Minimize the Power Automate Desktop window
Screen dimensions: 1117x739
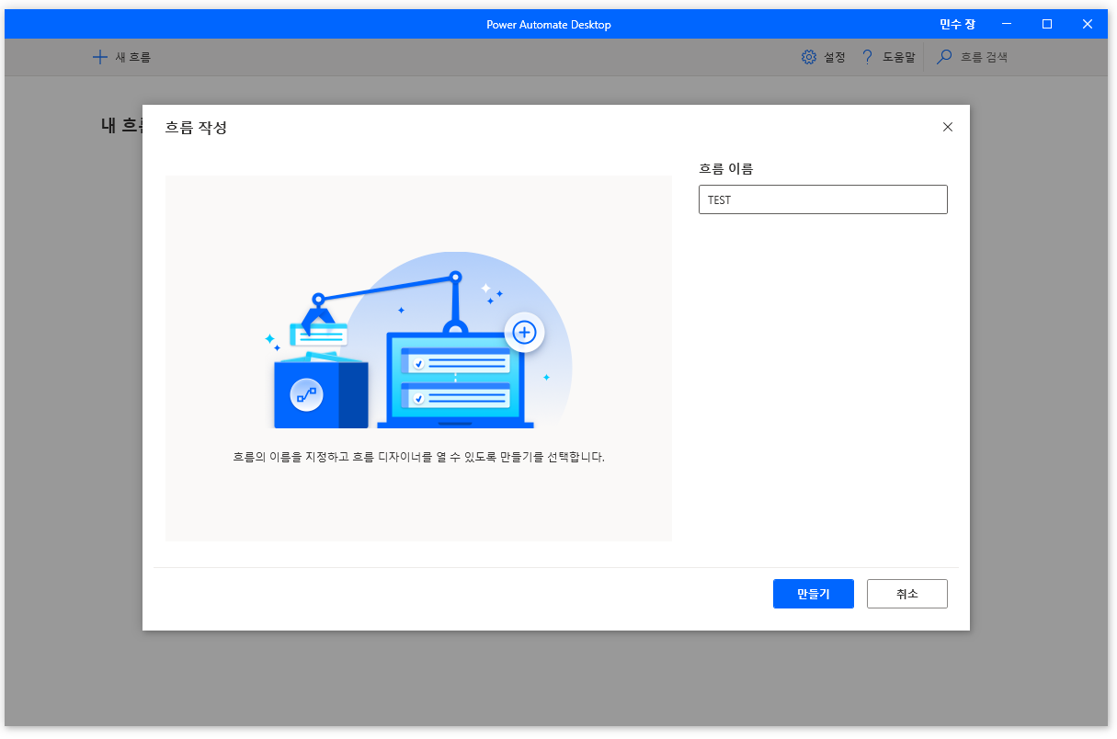pyautogui.click(x=1007, y=25)
